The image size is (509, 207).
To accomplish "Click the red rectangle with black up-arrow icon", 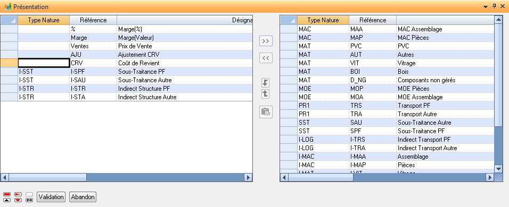I will [x=7, y=197].
